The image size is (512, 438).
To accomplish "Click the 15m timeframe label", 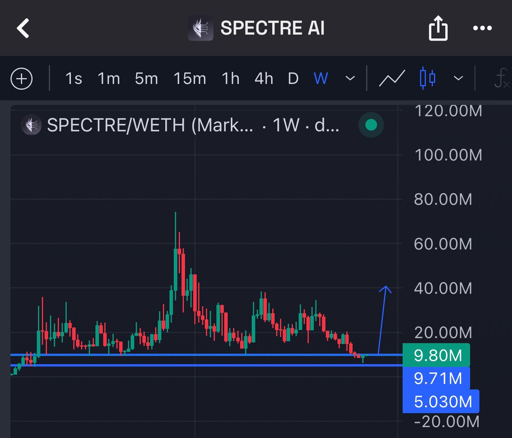I will pyautogui.click(x=189, y=79).
